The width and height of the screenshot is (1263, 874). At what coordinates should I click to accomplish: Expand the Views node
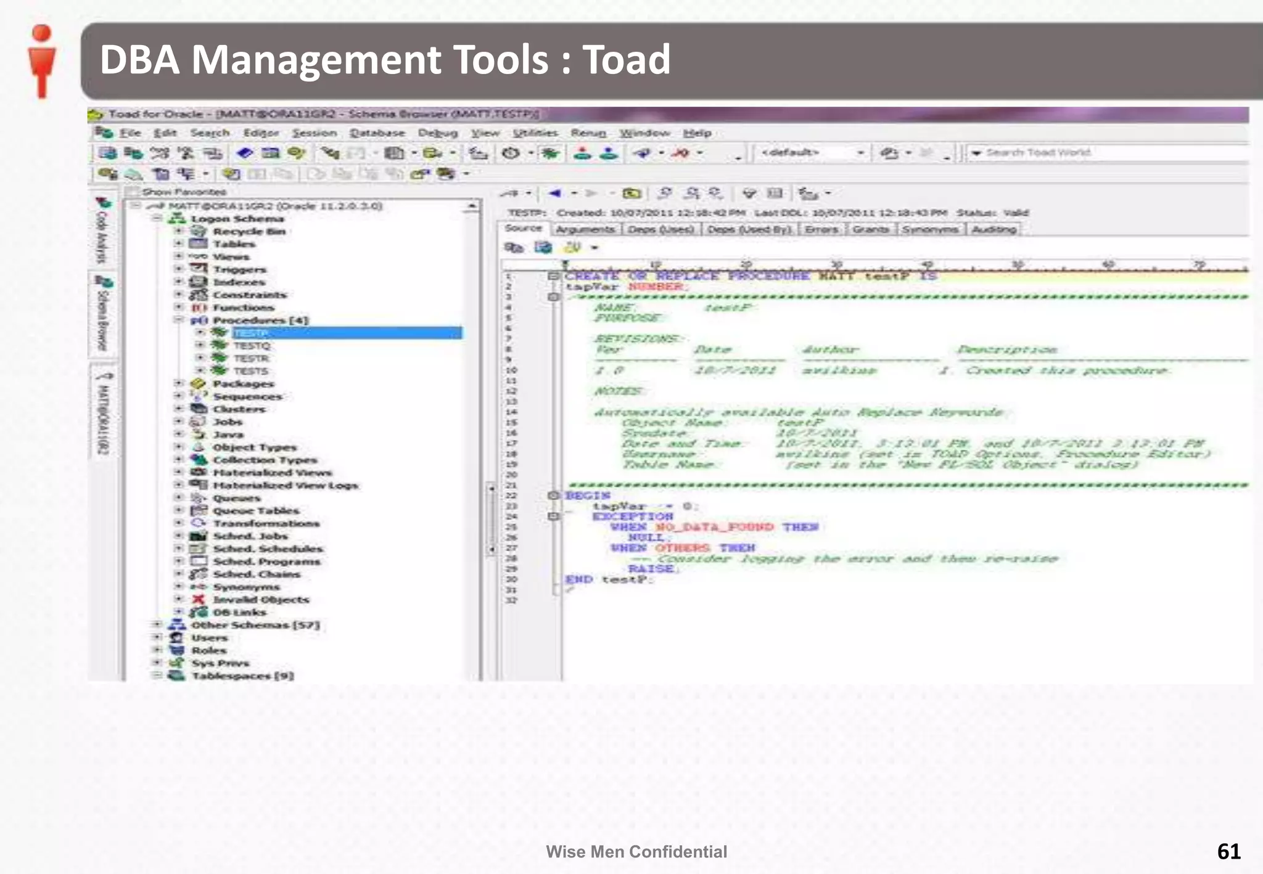(x=179, y=256)
